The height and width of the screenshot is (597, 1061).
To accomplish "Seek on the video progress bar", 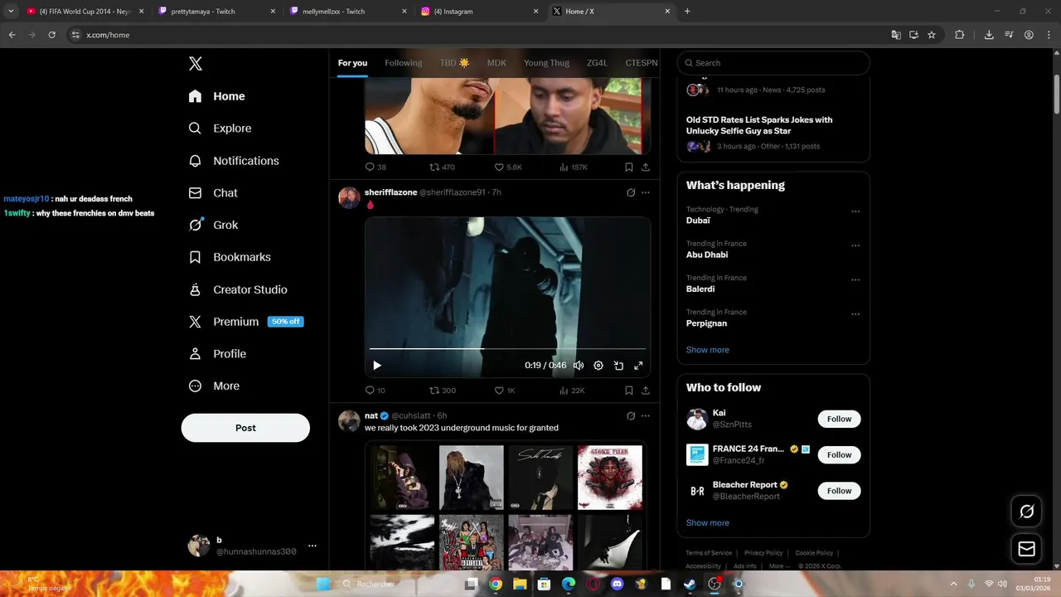I will point(507,349).
